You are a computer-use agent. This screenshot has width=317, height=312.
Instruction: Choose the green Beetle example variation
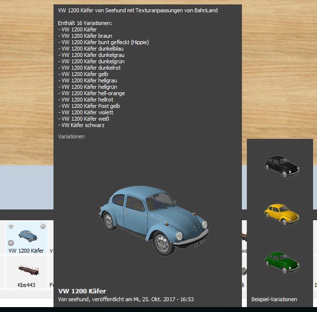point(282,263)
